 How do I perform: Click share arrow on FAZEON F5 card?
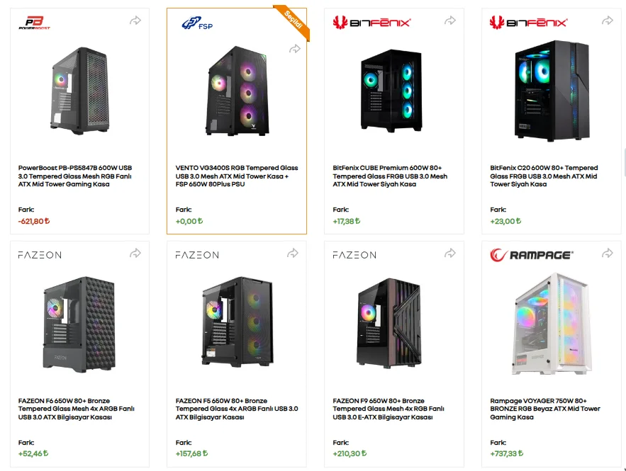click(x=293, y=253)
